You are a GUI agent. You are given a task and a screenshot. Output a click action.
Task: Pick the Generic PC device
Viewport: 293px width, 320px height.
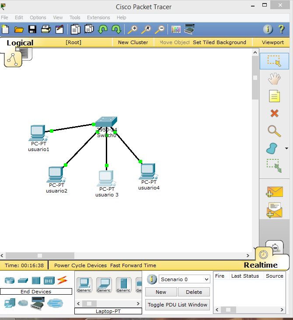coord(84,285)
